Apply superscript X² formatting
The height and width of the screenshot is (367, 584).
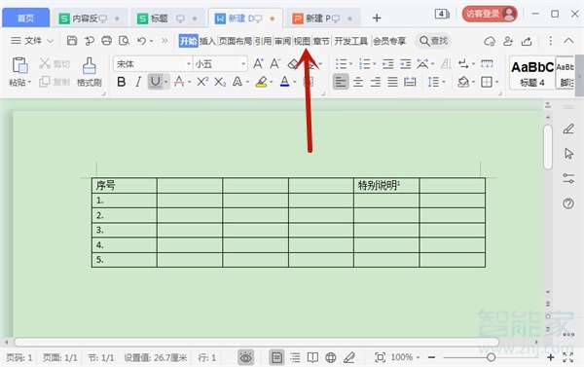tap(202, 82)
